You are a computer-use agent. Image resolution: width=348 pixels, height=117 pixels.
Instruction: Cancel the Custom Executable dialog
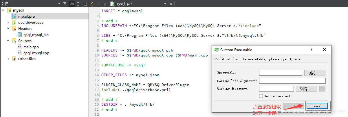317,106
